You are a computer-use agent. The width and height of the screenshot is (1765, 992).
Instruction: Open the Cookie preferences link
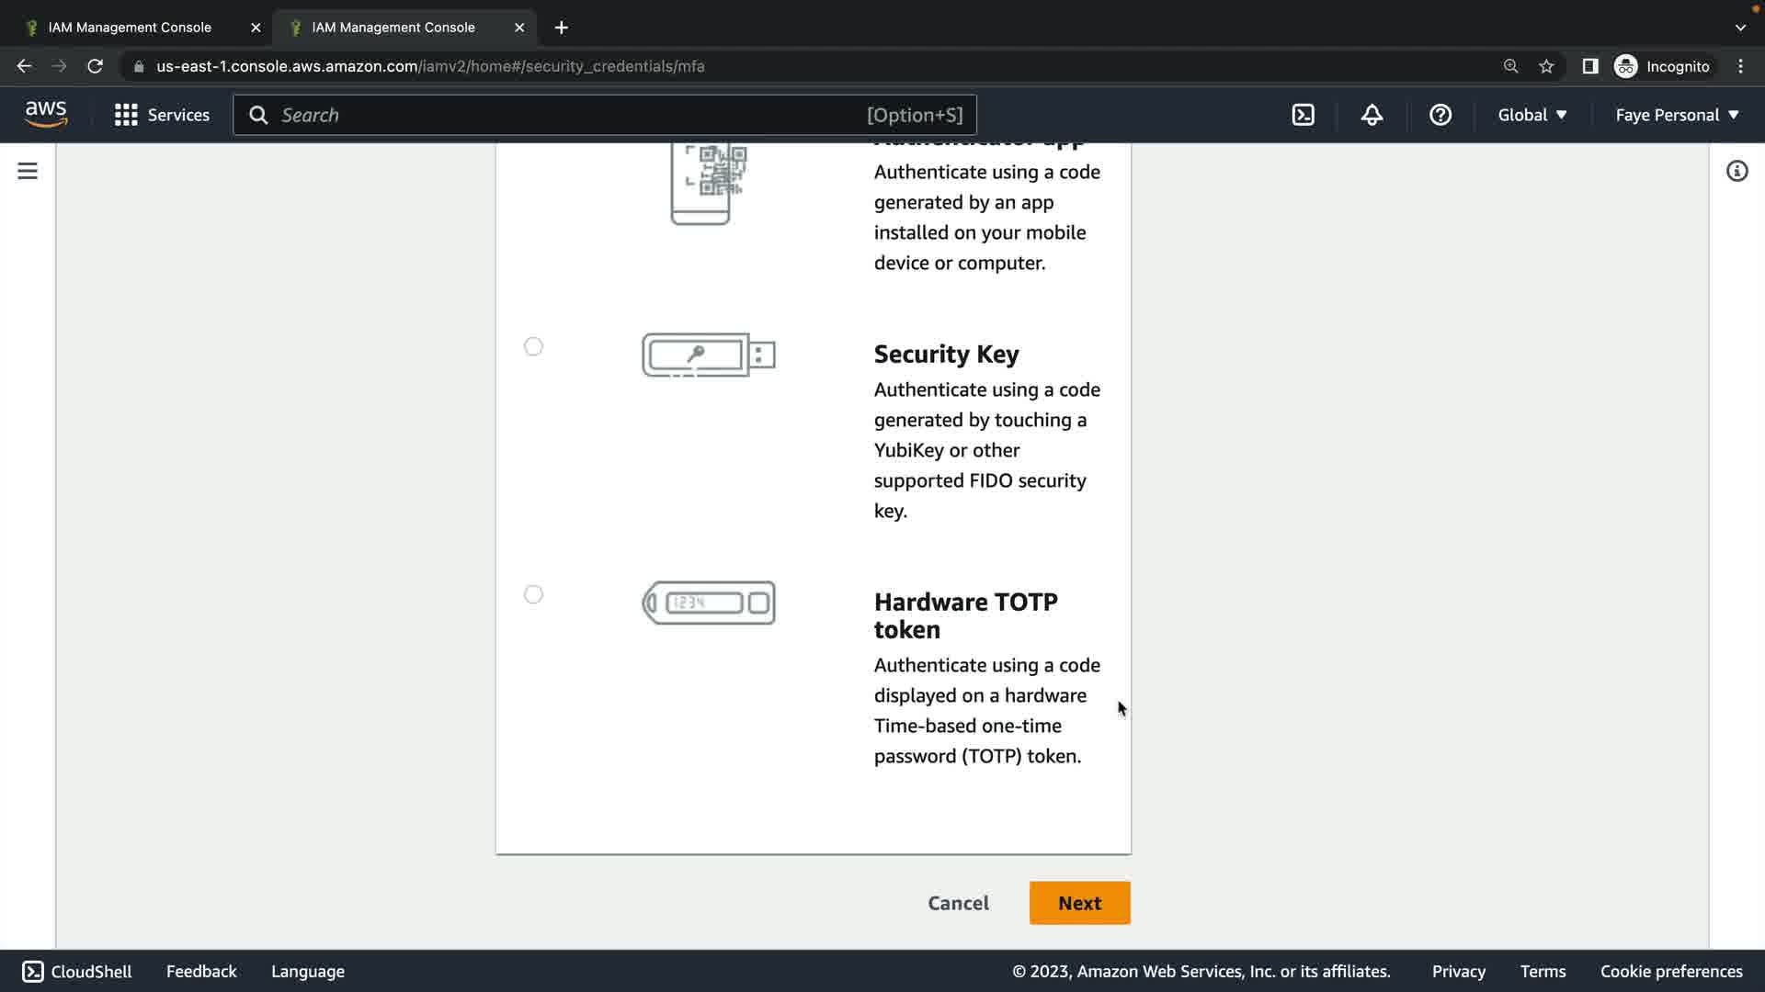1670,972
